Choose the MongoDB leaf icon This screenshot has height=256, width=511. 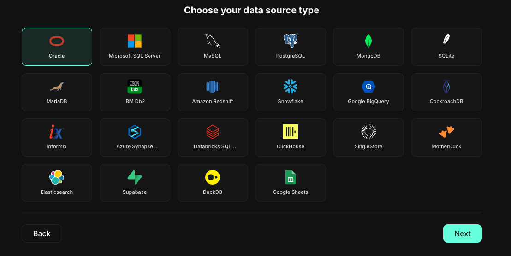[368, 41]
